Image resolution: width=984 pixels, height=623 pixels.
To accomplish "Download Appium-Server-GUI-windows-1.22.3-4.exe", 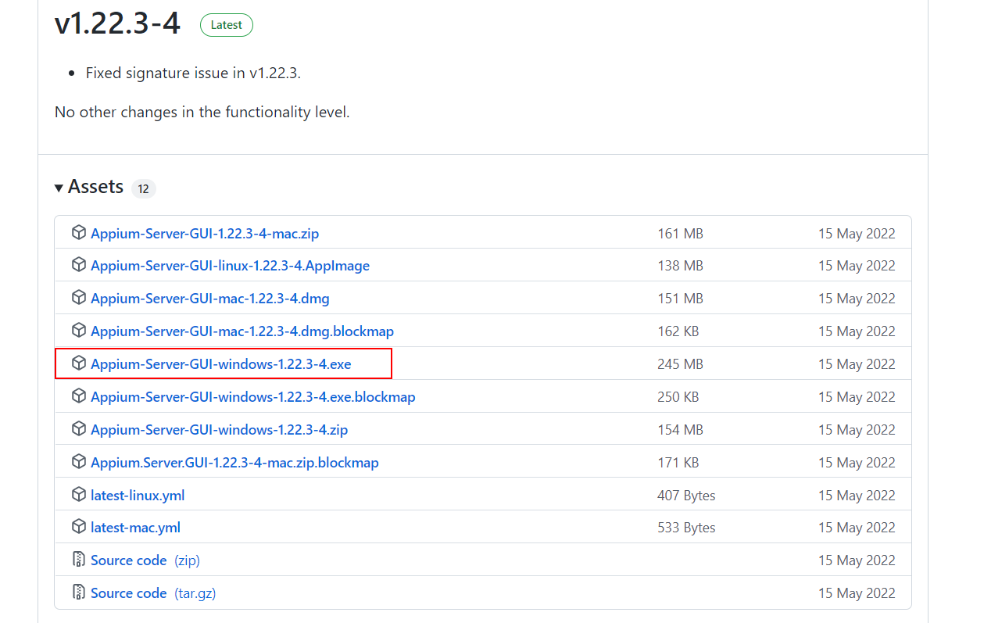I will 221,365.
